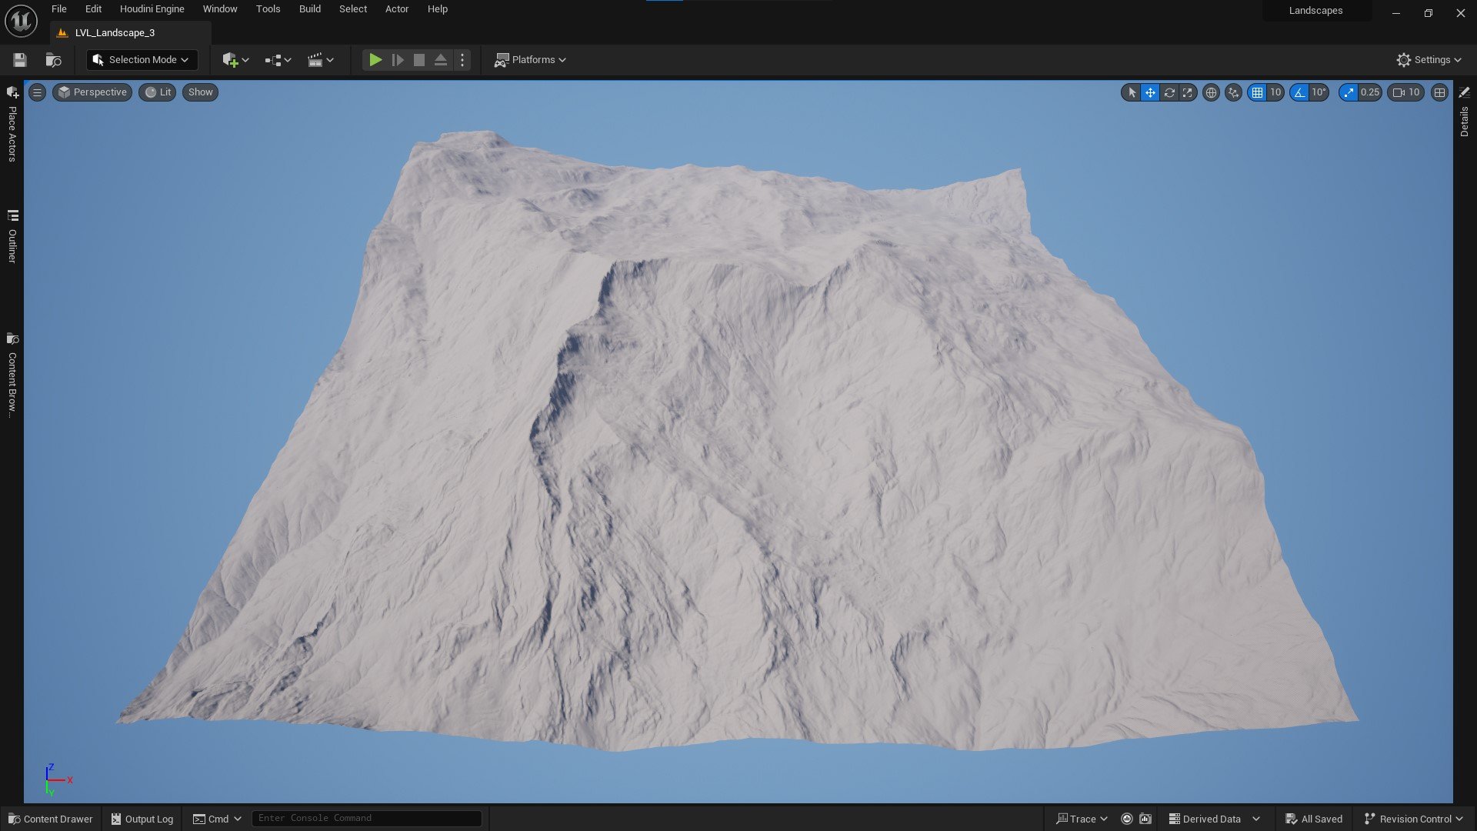The height and width of the screenshot is (831, 1477).
Task: Toggle grid snapping on or off
Action: click(x=1257, y=92)
